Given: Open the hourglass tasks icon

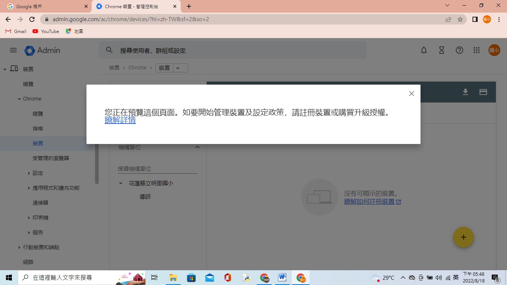Looking at the screenshot, I should pyautogui.click(x=442, y=50).
